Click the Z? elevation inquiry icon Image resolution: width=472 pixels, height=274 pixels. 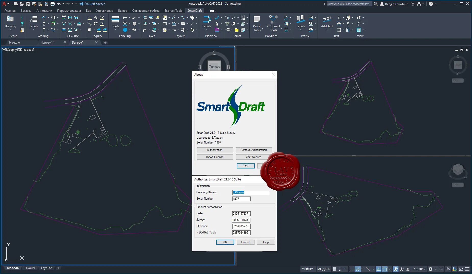[96, 24]
